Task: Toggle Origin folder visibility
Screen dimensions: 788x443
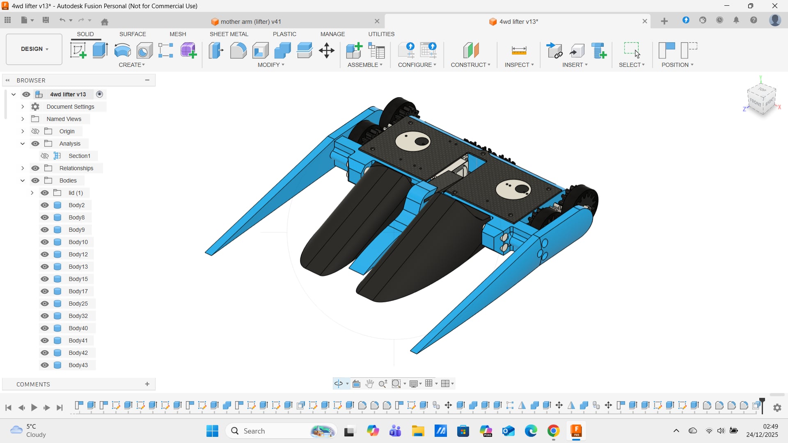Action: (x=35, y=131)
